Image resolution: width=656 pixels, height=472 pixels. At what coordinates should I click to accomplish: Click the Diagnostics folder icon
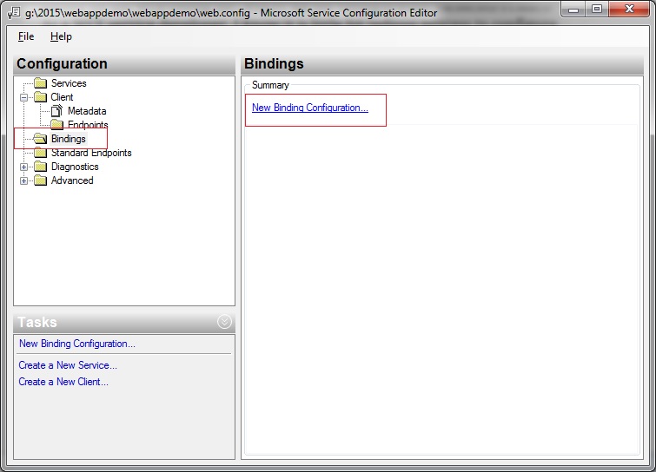pyautogui.click(x=40, y=167)
